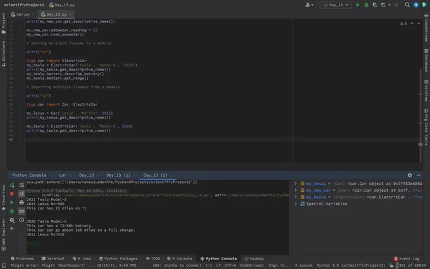Click the console input prompt line
This screenshot has height=269, width=430.
click(x=157, y=243)
